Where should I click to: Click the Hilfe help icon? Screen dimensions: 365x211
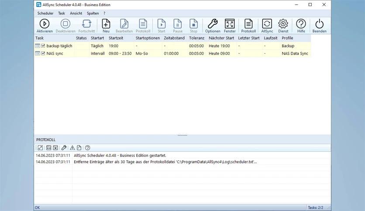301,26
